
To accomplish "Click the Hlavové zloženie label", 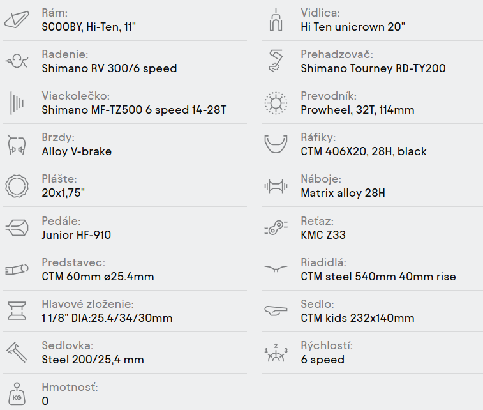I will pos(87,304).
